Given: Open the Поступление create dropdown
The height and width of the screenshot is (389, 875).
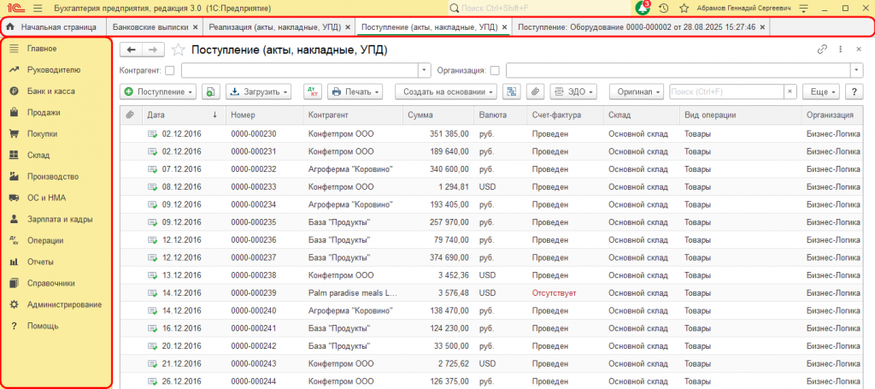Looking at the screenshot, I should point(158,91).
